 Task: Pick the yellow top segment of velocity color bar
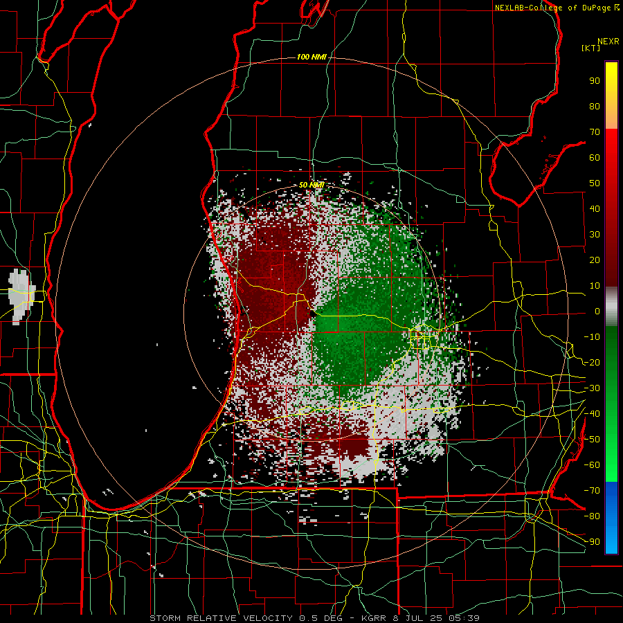[611, 96]
